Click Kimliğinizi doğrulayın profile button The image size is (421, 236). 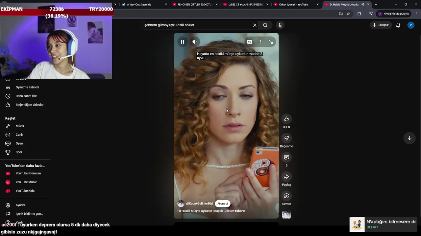[393, 14]
